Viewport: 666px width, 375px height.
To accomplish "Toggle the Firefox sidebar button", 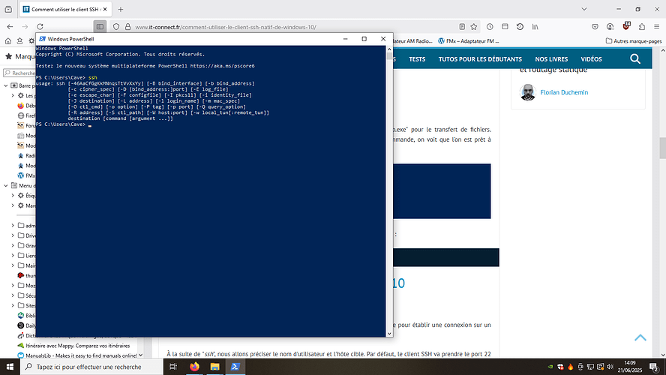I will tap(100, 27).
